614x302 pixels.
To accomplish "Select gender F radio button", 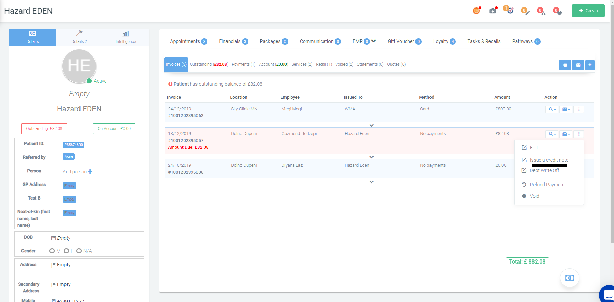I will tap(66, 251).
